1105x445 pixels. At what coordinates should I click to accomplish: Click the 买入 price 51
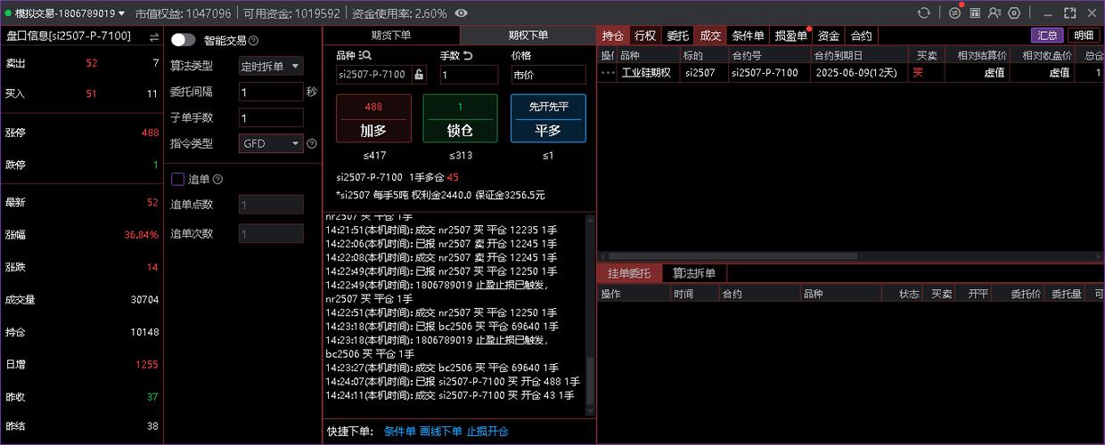[x=92, y=93]
